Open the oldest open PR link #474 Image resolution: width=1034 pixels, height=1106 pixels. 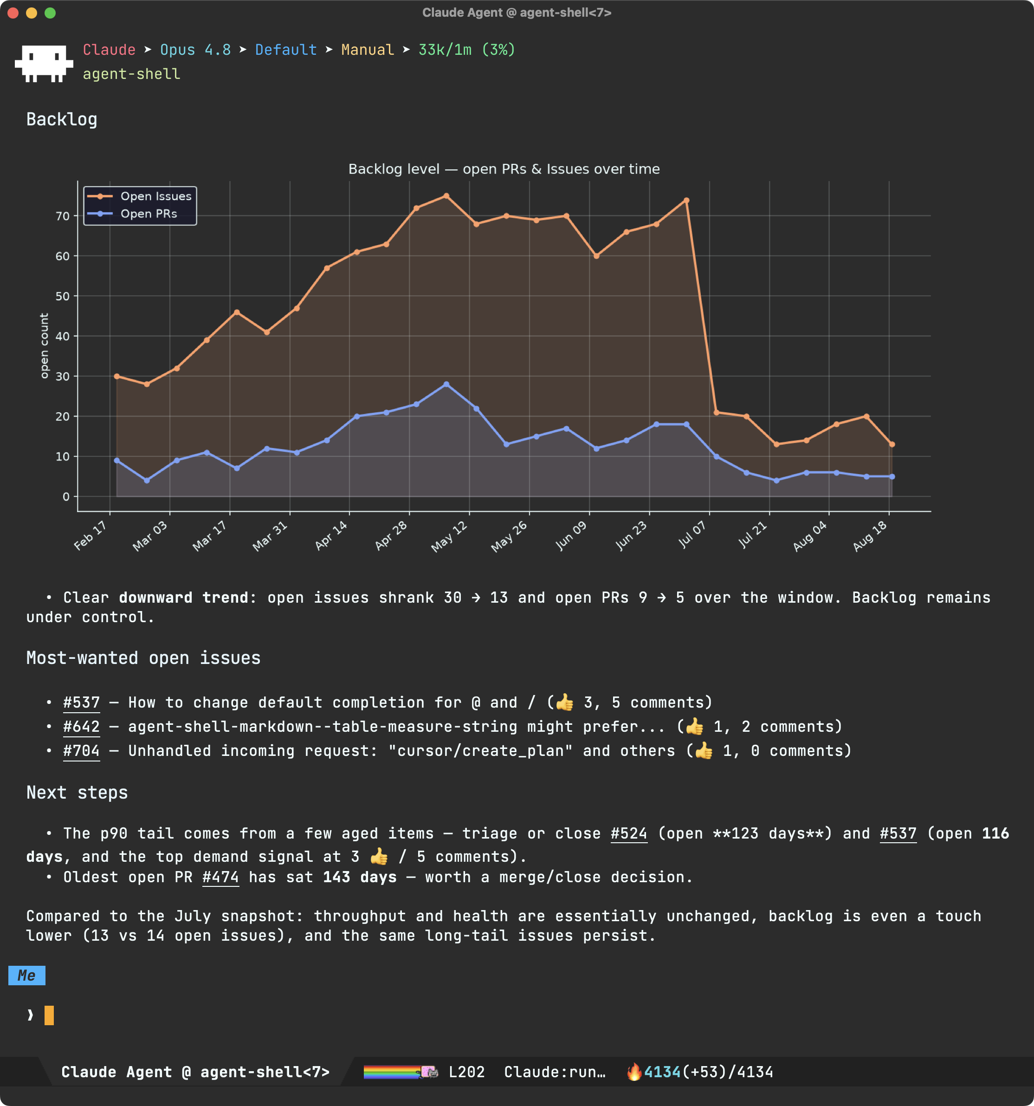point(220,878)
